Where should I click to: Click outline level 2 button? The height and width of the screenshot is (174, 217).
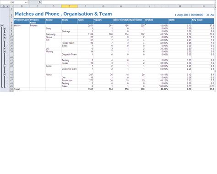[x=5, y=6]
